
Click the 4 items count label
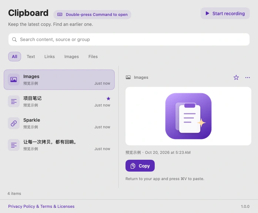coord(14,193)
